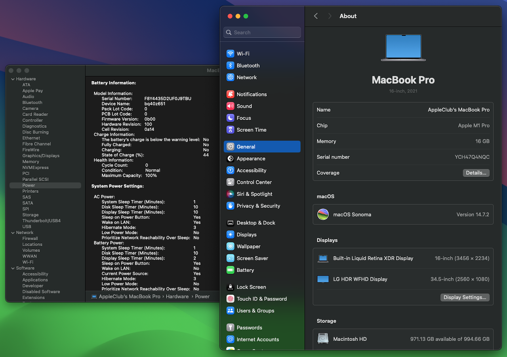The height and width of the screenshot is (357, 507).
Task: Open the Sound speaker icon
Action: point(230,106)
